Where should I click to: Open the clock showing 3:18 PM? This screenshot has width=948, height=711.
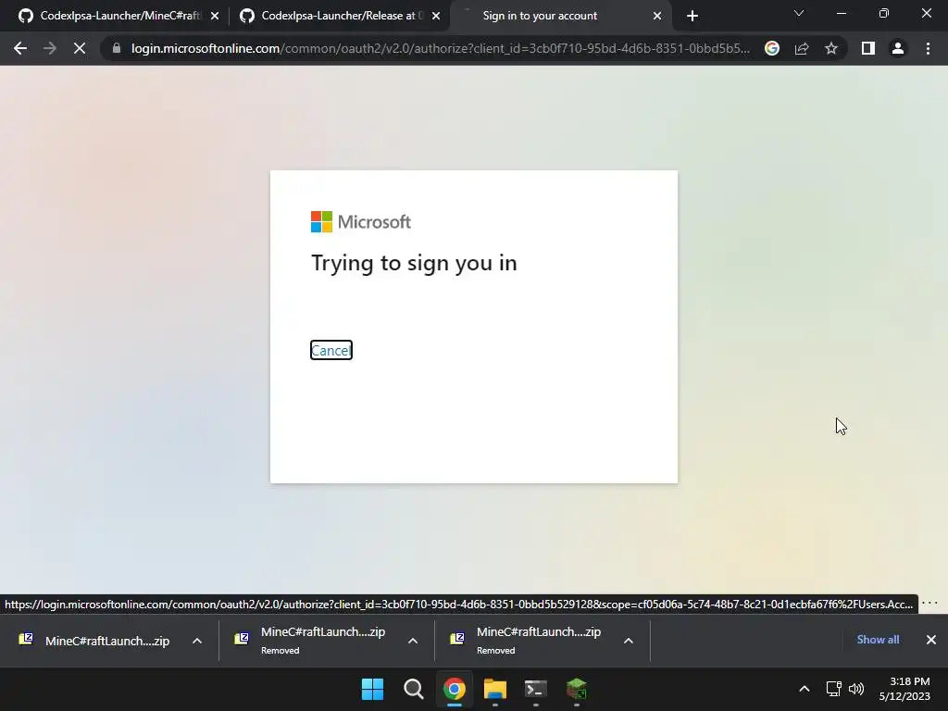click(x=904, y=689)
